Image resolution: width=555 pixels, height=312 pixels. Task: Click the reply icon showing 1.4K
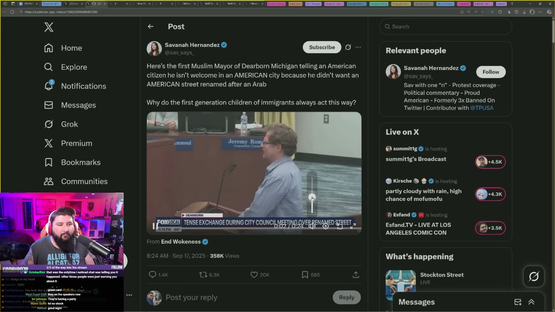pyautogui.click(x=158, y=275)
